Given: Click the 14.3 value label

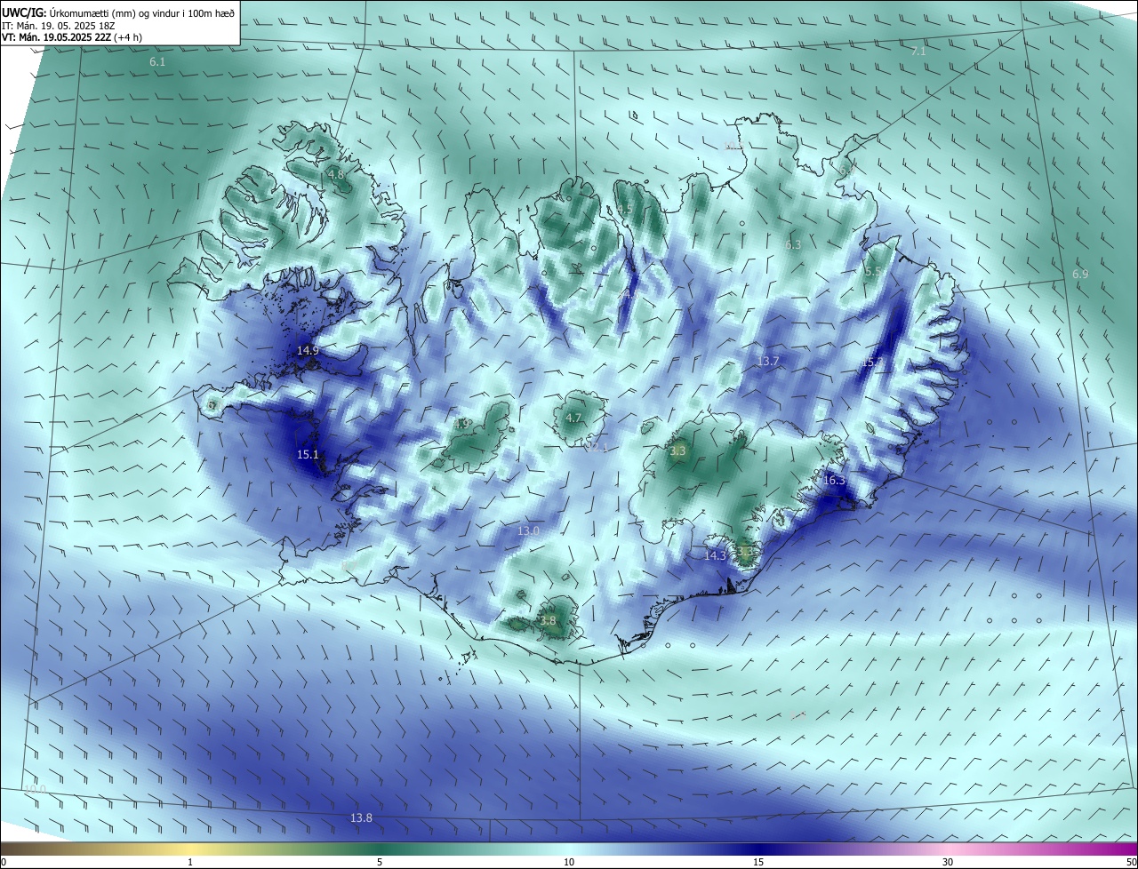Looking at the screenshot, I should [715, 556].
